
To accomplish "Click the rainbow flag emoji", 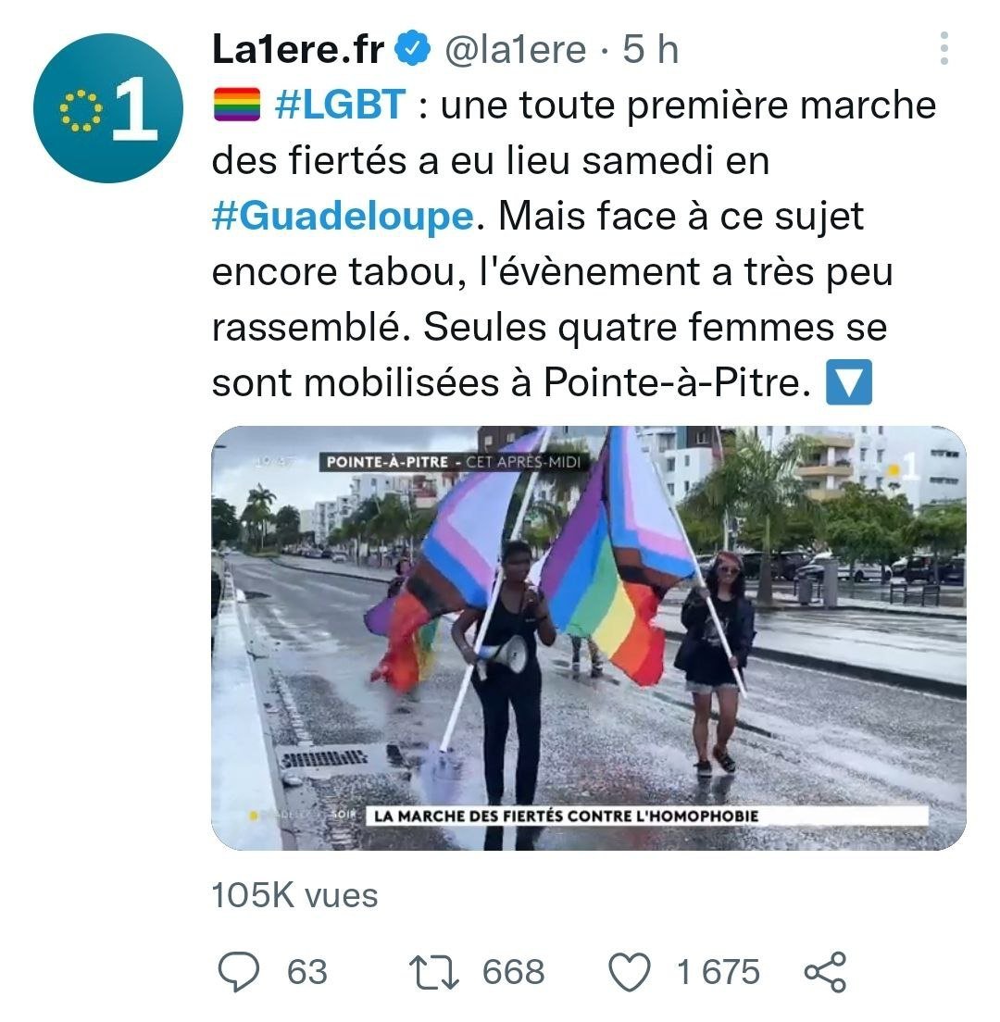I will pos(237,105).
